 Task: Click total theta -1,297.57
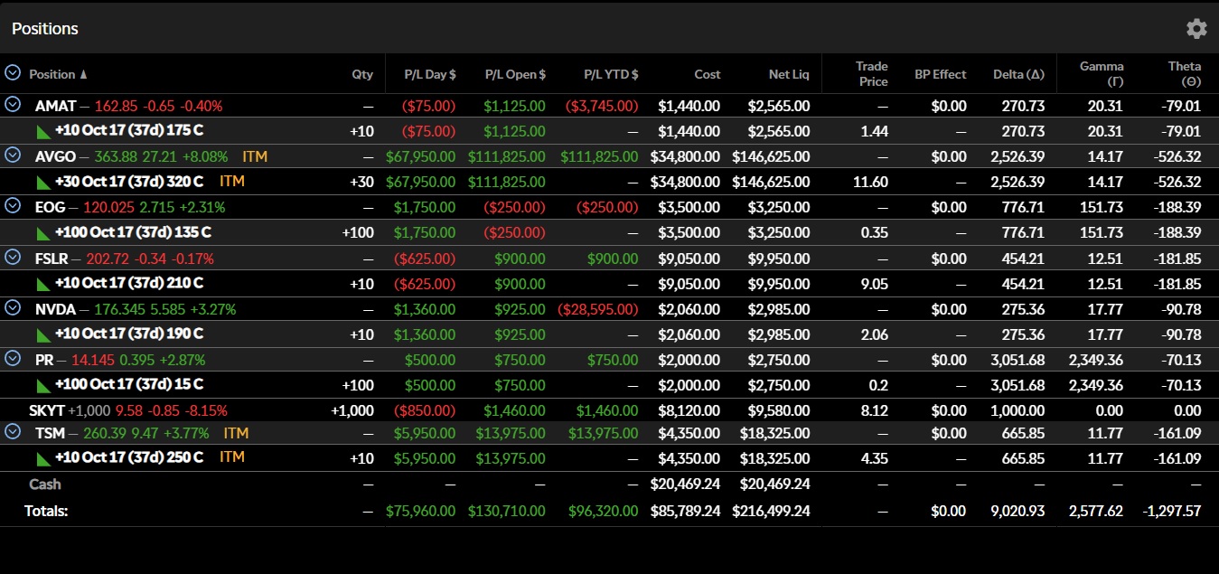tap(1172, 511)
